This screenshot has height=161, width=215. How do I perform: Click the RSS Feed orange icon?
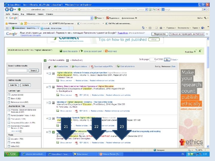pos(106,51)
